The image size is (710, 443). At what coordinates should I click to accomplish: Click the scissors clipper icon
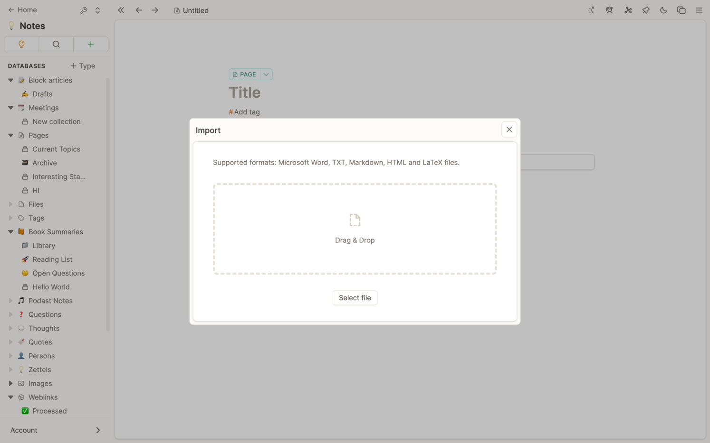tap(628, 10)
